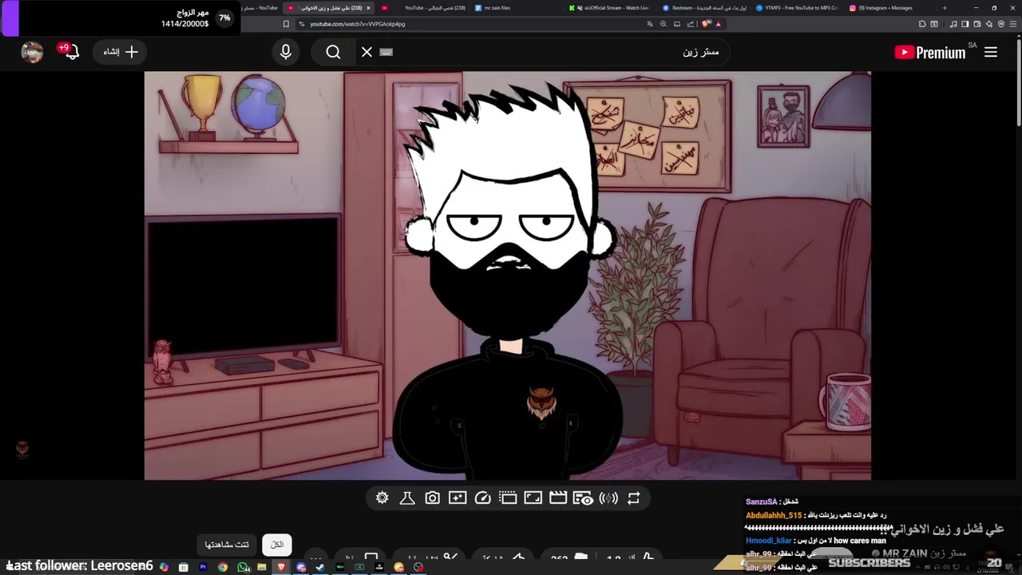Image resolution: width=1022 pixels, height=575 pixels.
Task: Click the address bar URL youtube.com/watch
Action: click(358, 24)
